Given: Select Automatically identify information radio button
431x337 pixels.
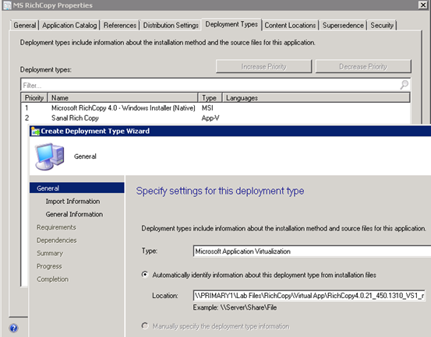Looking at the screenshot, I should [145, 275].
